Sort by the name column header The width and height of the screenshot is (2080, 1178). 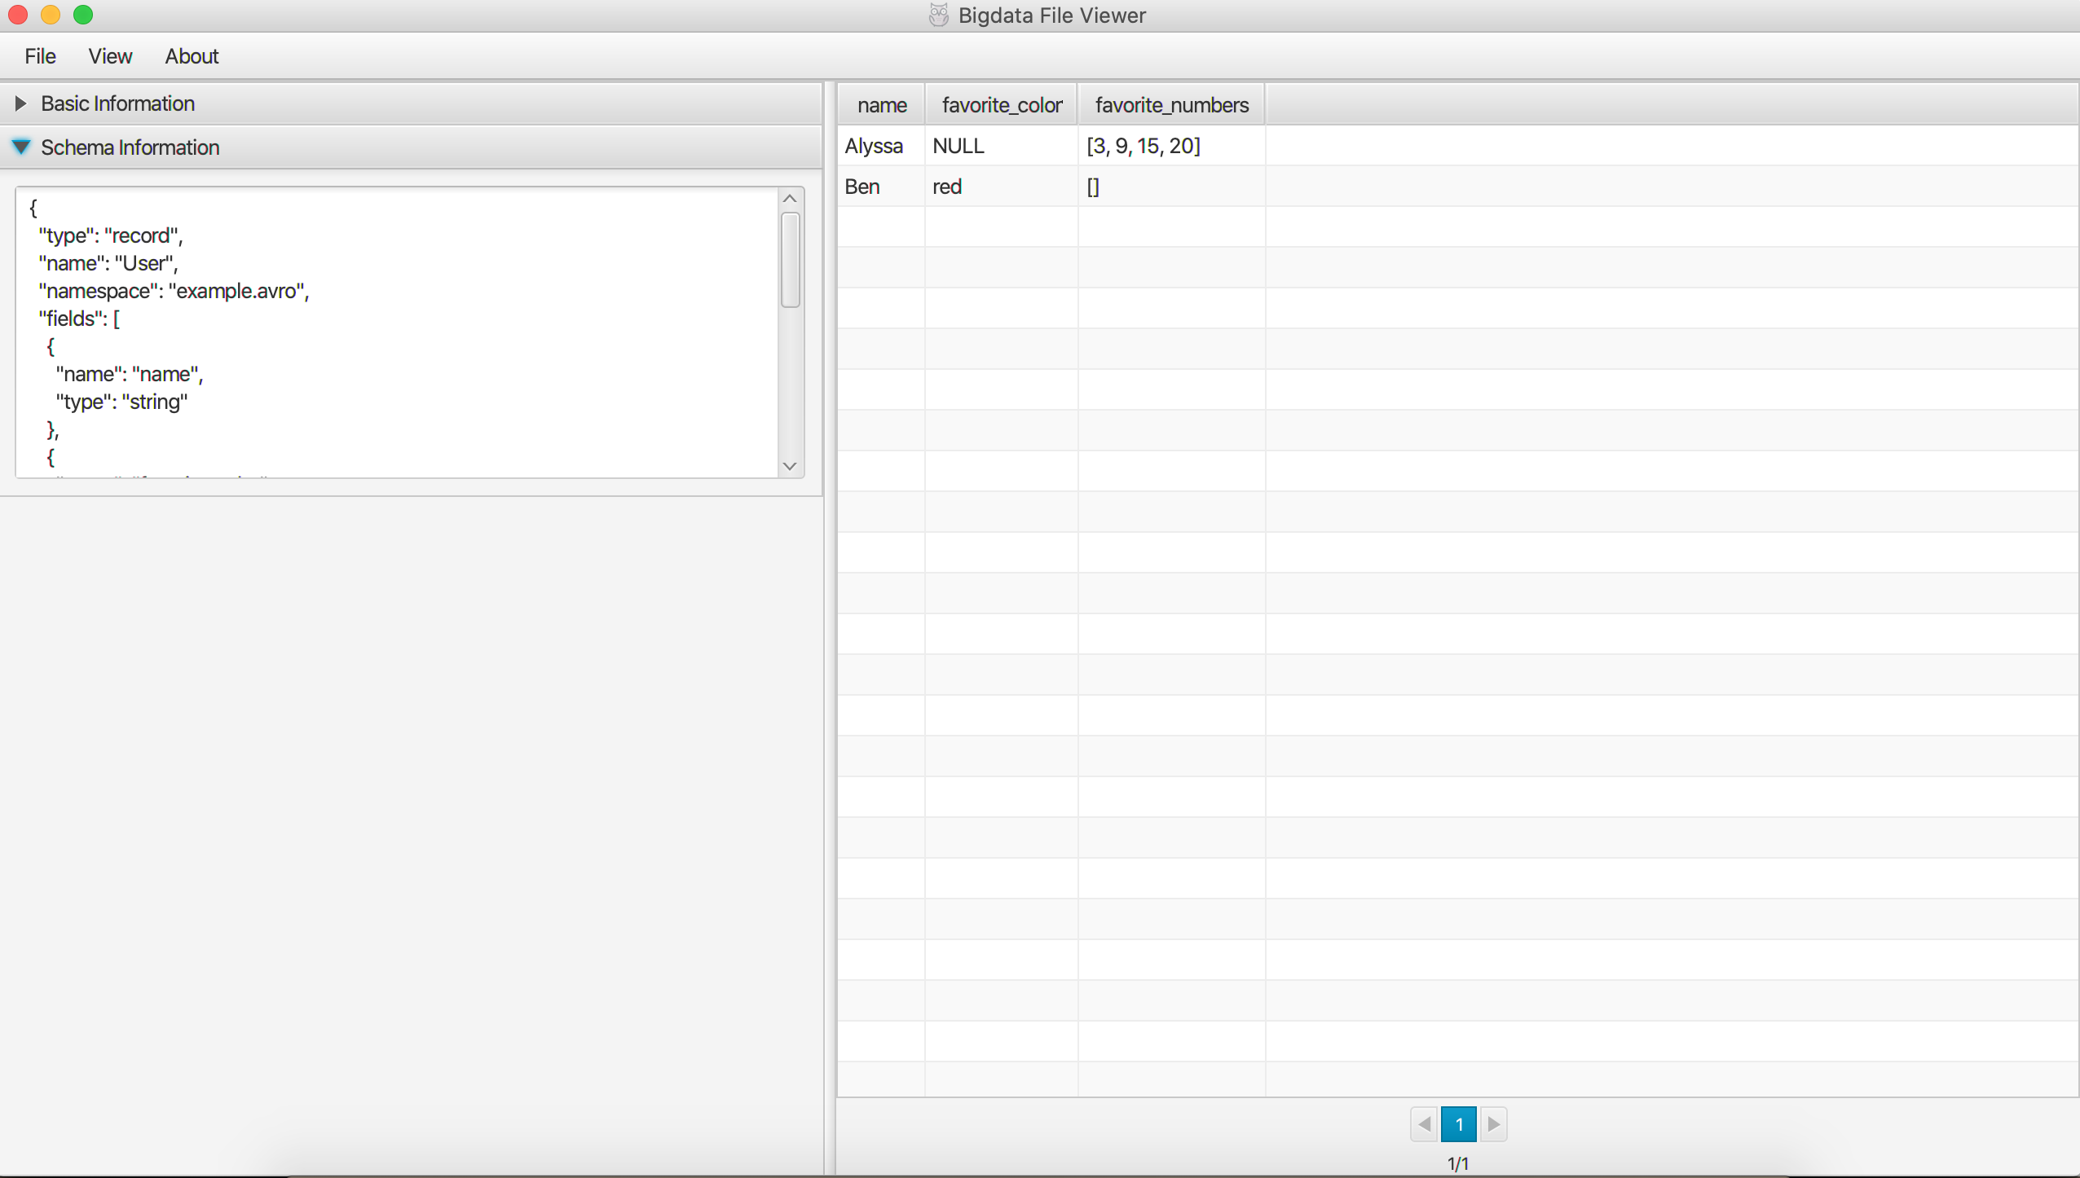[881, 105]
